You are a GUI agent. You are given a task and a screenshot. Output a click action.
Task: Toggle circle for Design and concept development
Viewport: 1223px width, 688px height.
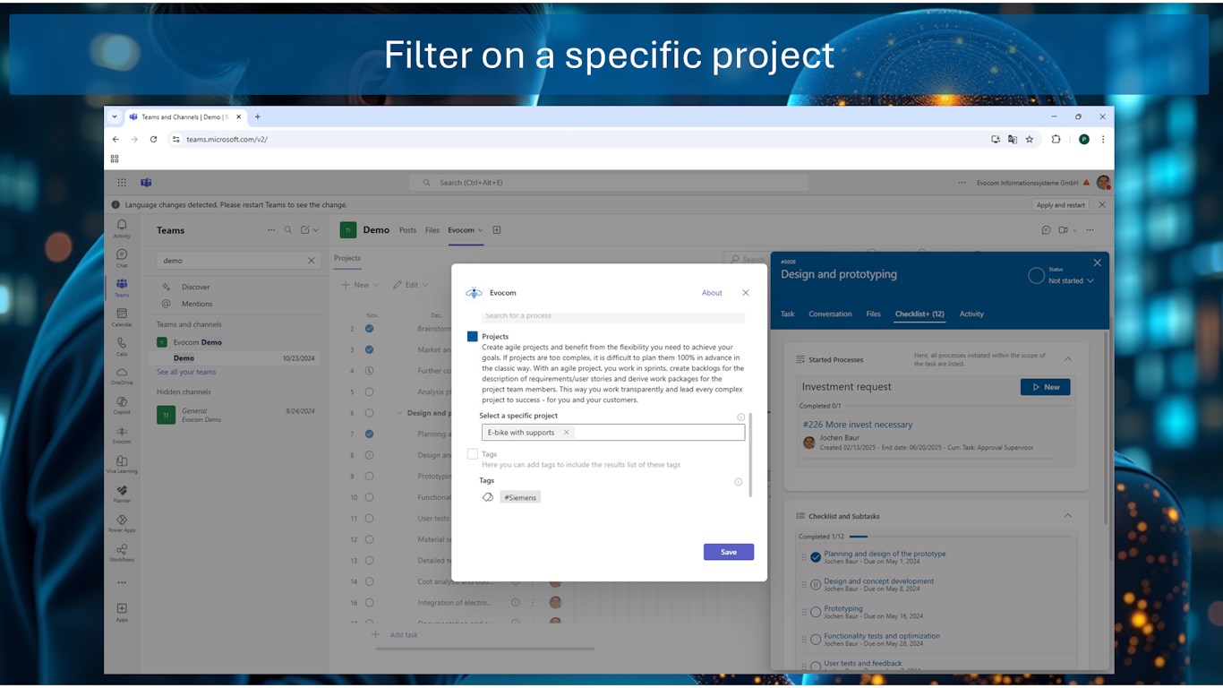click(816, 585)
